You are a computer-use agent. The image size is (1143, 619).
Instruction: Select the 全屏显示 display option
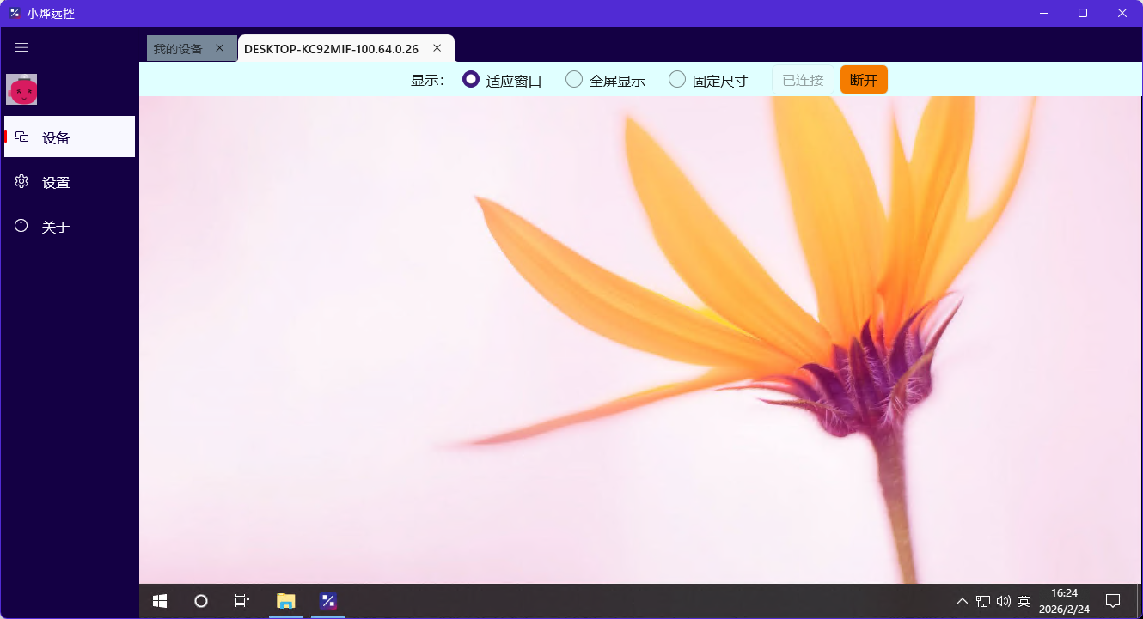[605, 80]
